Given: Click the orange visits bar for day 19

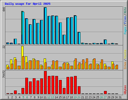Looking at the screenshot, I should (76, 64).
